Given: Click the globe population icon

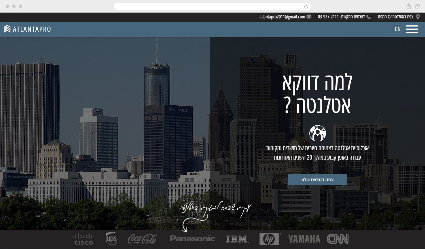Looking at the screenshot, I should click(x=318, y=133).
